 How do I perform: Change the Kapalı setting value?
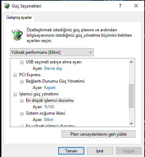pyautogui.click(x=50, y=88)
